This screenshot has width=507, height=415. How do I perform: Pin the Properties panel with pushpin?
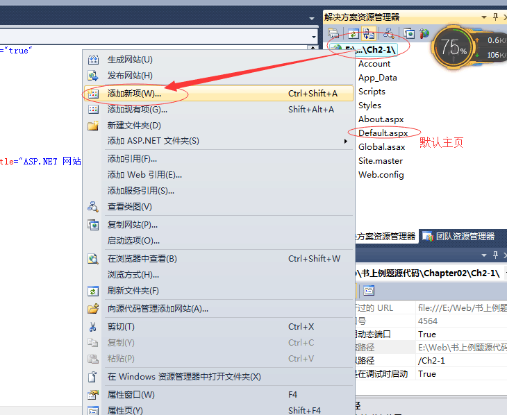[495, 255]
